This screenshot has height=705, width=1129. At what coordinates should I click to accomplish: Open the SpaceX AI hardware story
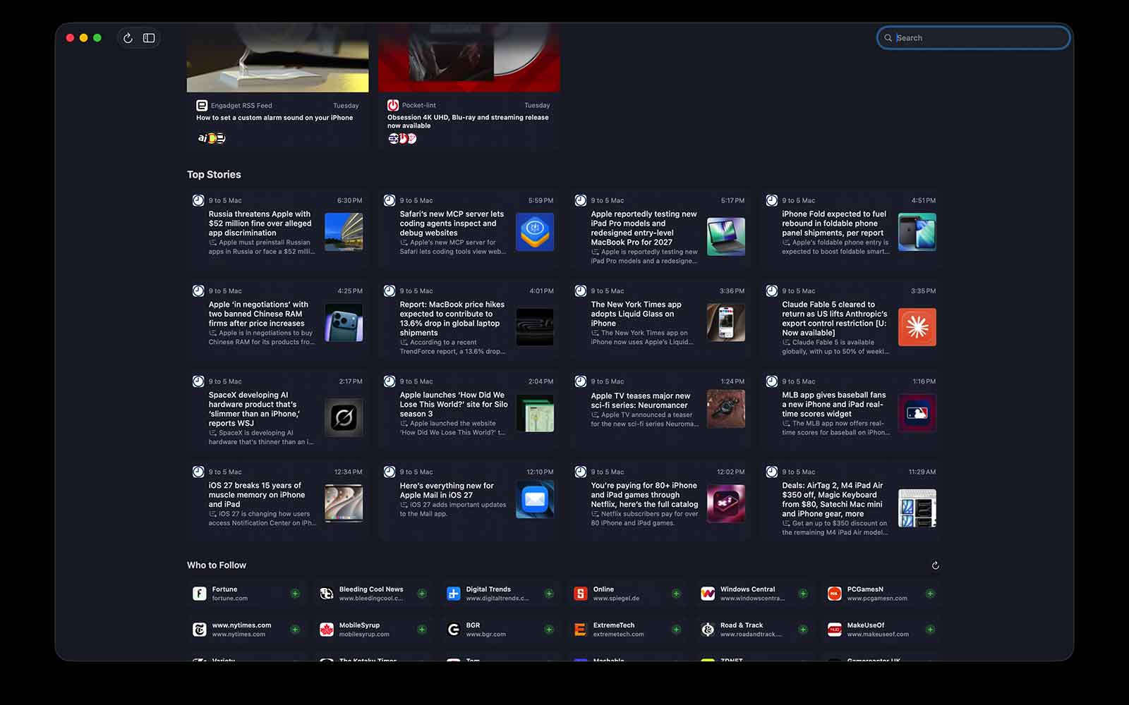tap(277, 410)
